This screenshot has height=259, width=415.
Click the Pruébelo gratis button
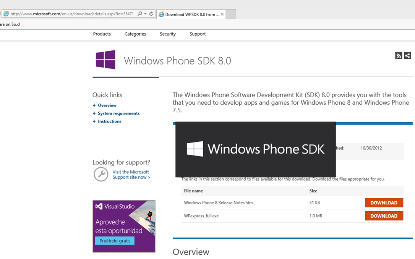tap(115, 241)
